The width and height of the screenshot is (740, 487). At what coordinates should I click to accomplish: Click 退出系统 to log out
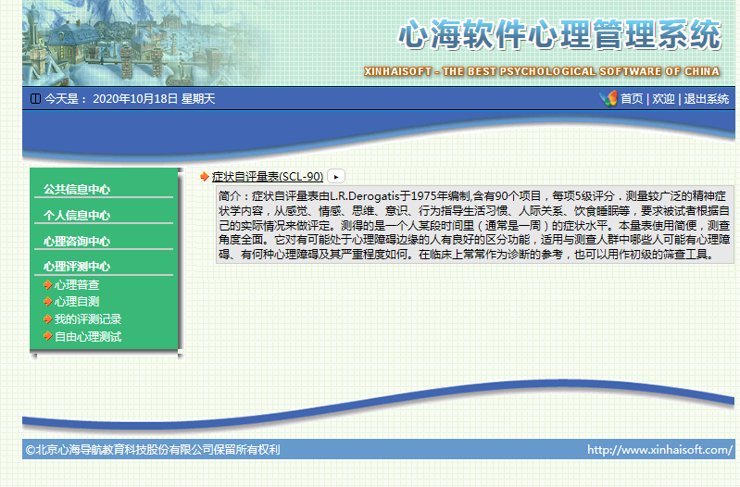(707, 99)
